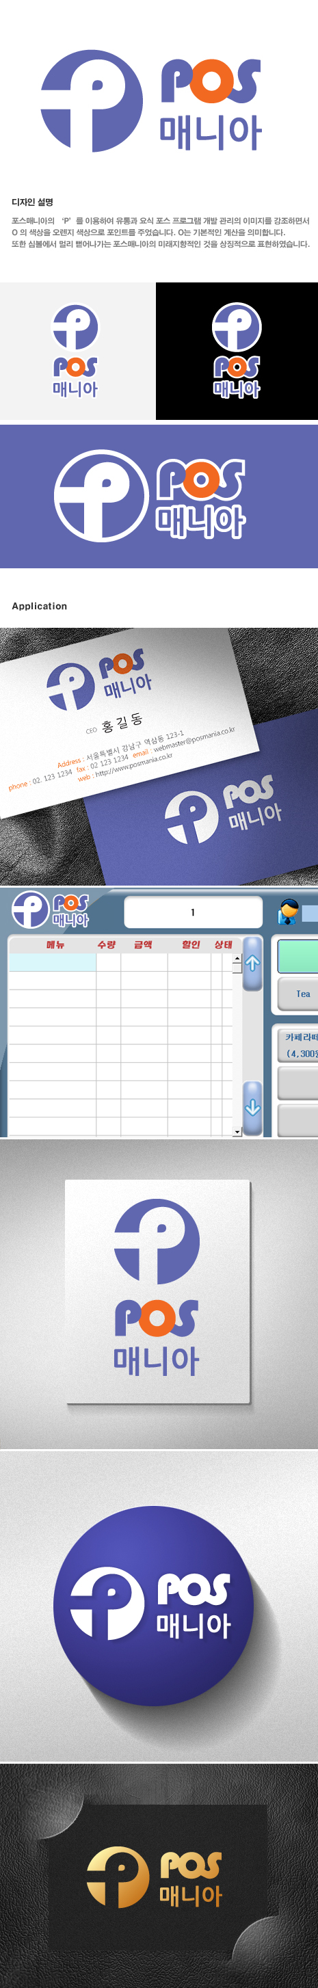The image size is (318, 1988).
Task: Click the small scrollbar down arrow in the order table
Action: click(x=237, y=1131)
